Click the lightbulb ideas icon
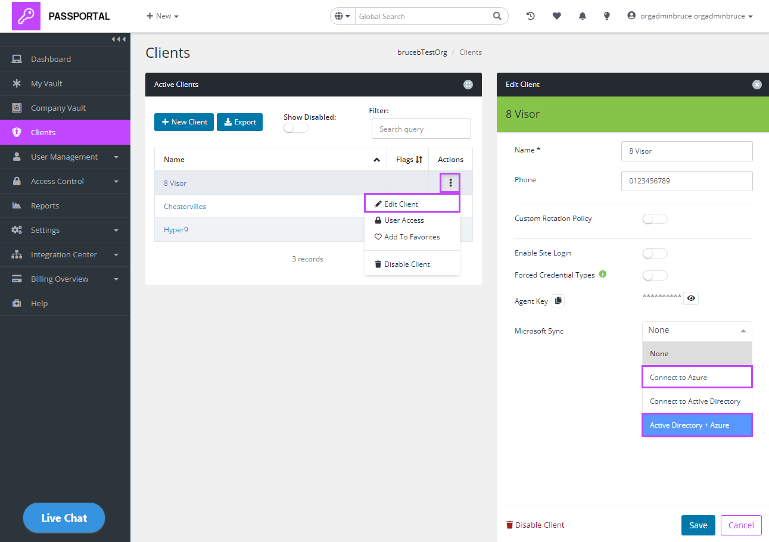The height and width of the screenshot is (542, 769). tap(607, 16)
